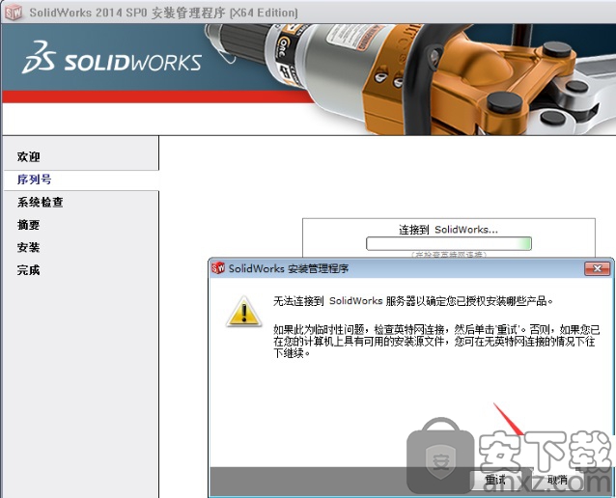Click the 取消 cancel button
This screenshot has height=498, width=616.
point(557,480)
